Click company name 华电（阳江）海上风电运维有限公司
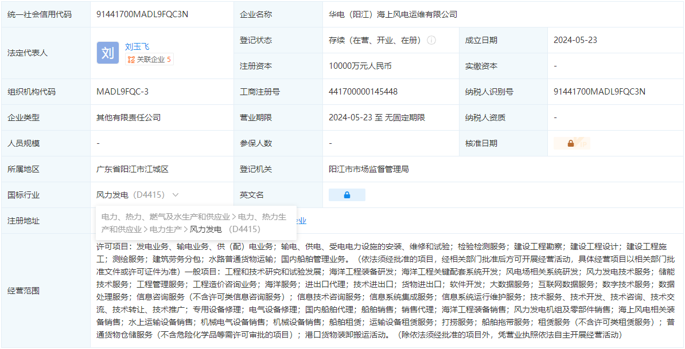Viewport: 685px width, 349px height. (x=393, y=14)
